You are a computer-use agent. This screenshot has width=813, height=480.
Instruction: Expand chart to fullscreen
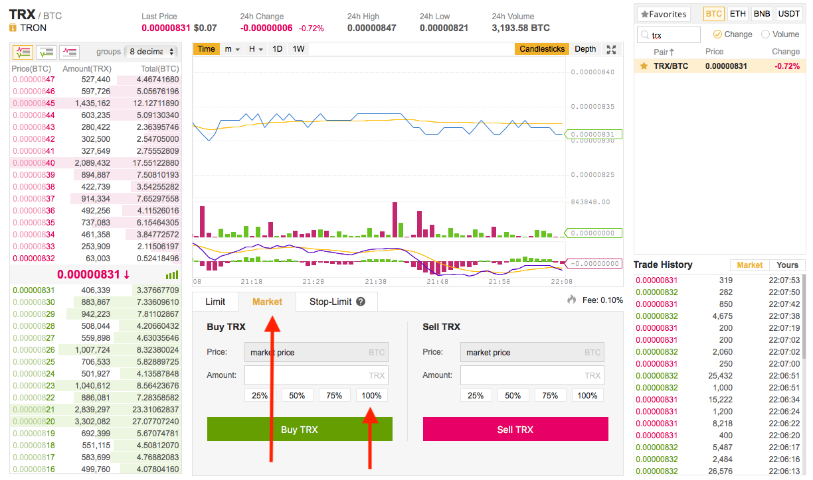[612, 49]
